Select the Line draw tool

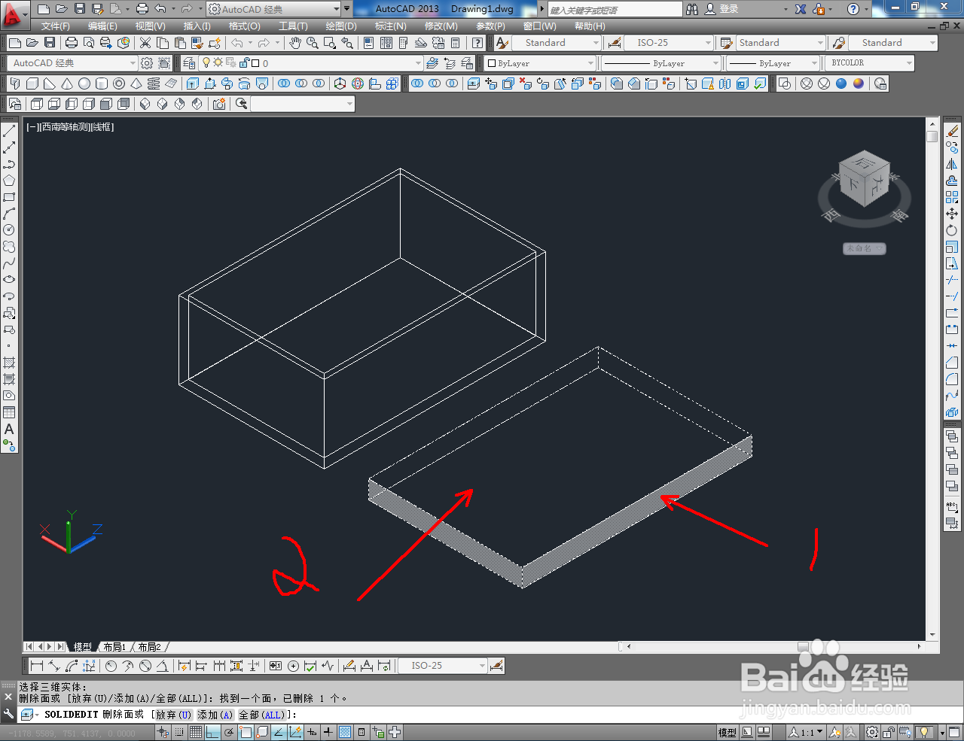coord(9,131)
